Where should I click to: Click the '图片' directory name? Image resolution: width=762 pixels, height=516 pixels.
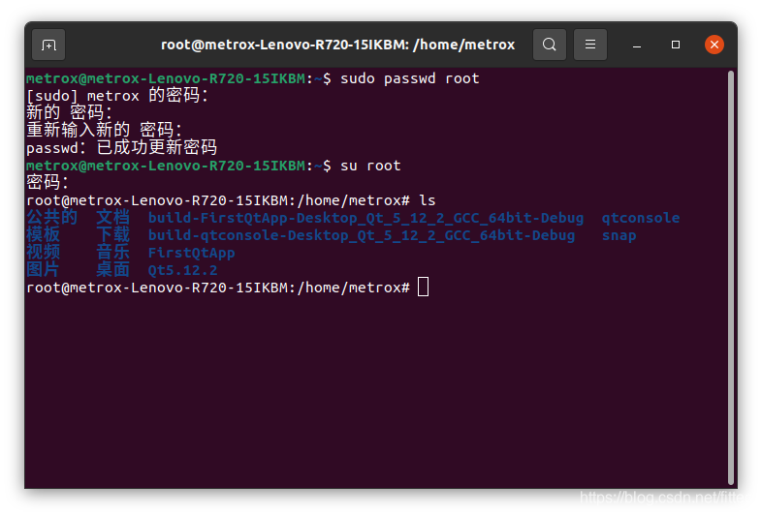point(43,270)
